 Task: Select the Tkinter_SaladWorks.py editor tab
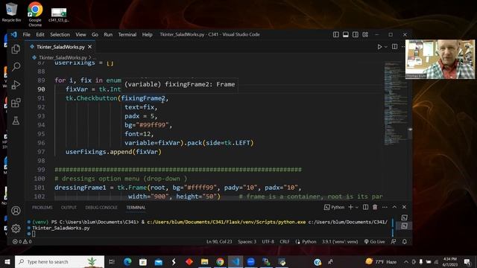tap(60, 47)
